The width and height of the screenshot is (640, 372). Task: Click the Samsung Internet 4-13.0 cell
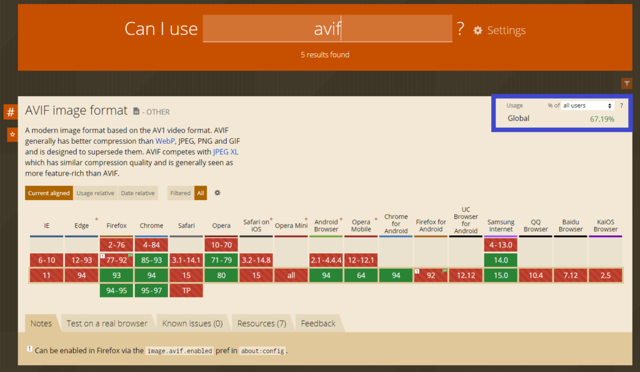point(501,244)
